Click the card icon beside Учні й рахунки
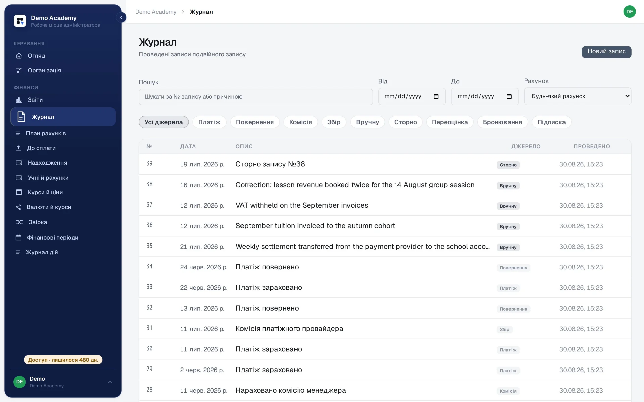Screen dimensions: 644x402 (19, 178)
